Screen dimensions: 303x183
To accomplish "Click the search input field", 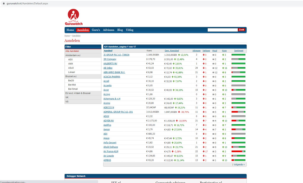I will coord(223,30).
